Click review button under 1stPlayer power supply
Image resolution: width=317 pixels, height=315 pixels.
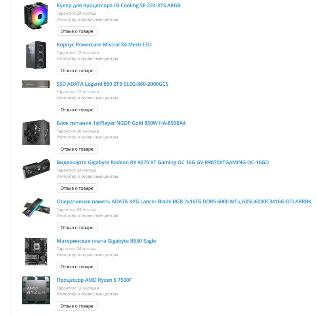click(77, 149)
